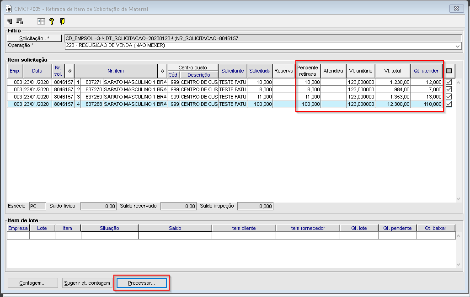Open help with the question mark icon

click(52, 21)
